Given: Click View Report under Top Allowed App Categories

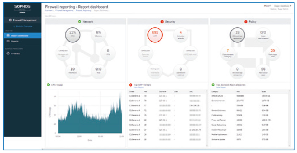Looking at the screenshot, I should click(x=219, y=87).
